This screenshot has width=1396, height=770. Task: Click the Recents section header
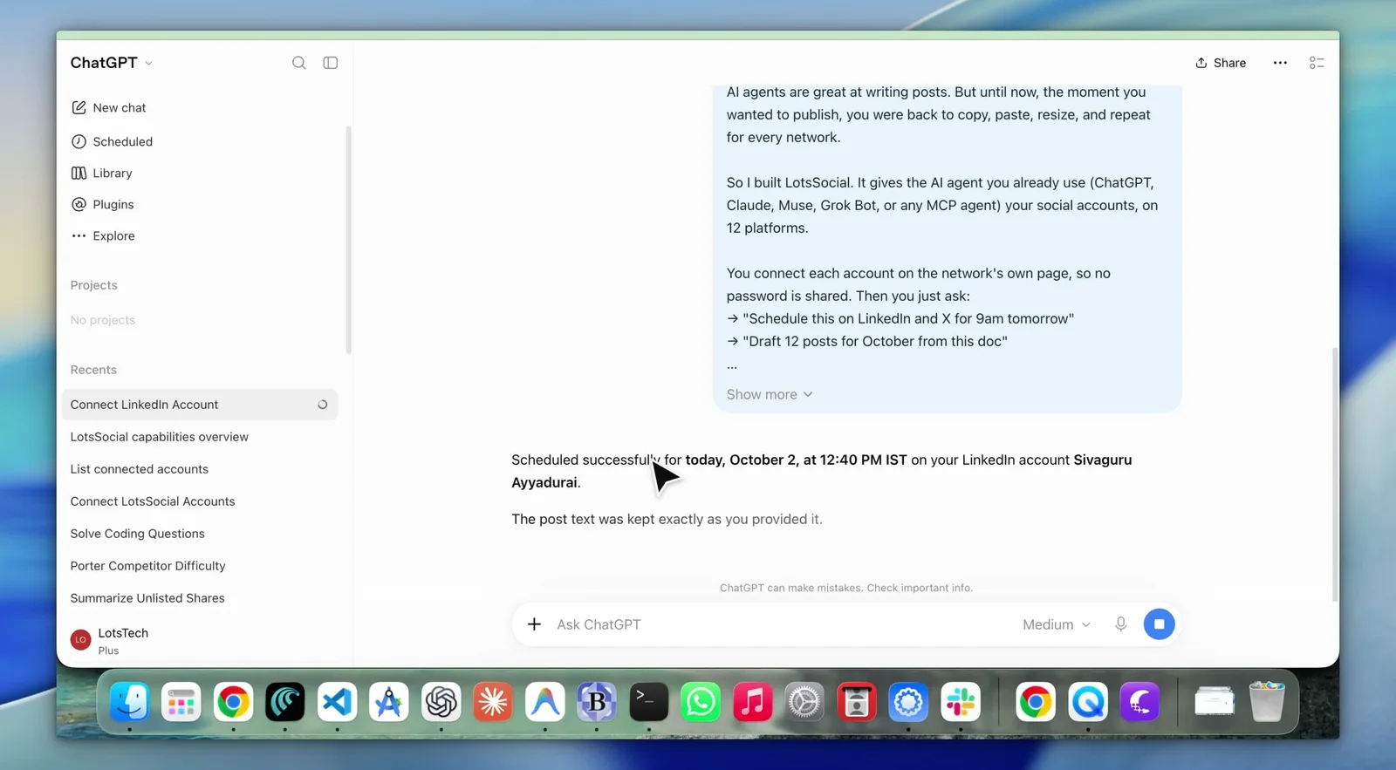pos(93,370)
